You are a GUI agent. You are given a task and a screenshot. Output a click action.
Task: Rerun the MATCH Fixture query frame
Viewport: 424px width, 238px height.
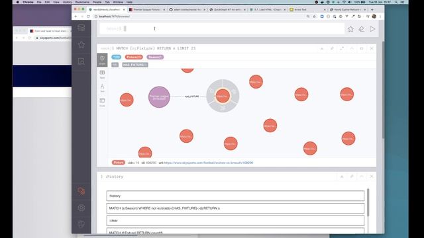pyautogui.click(x=362, y=48)
